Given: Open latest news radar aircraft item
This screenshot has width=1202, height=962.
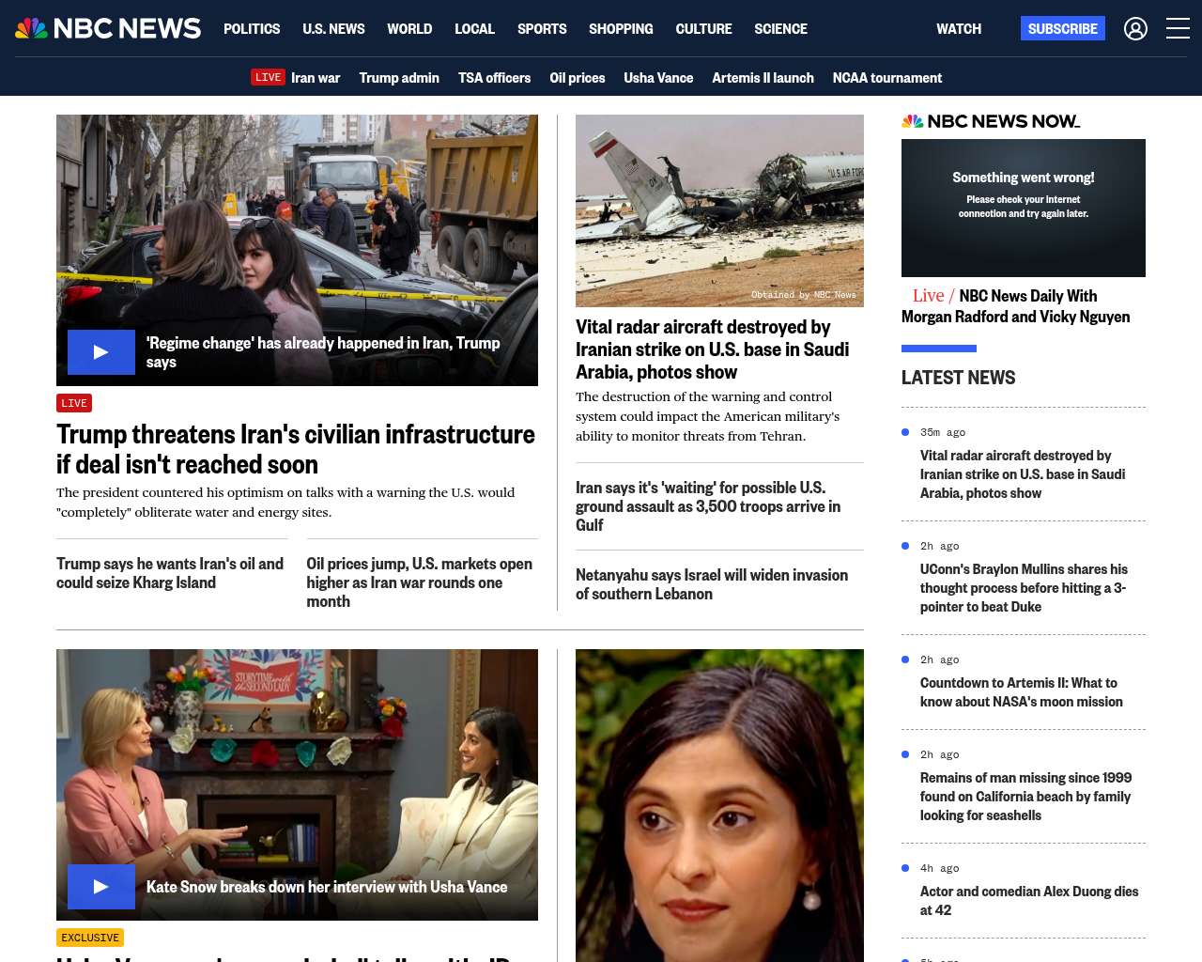Looking at the screenshot, I should pos(1023,474).
